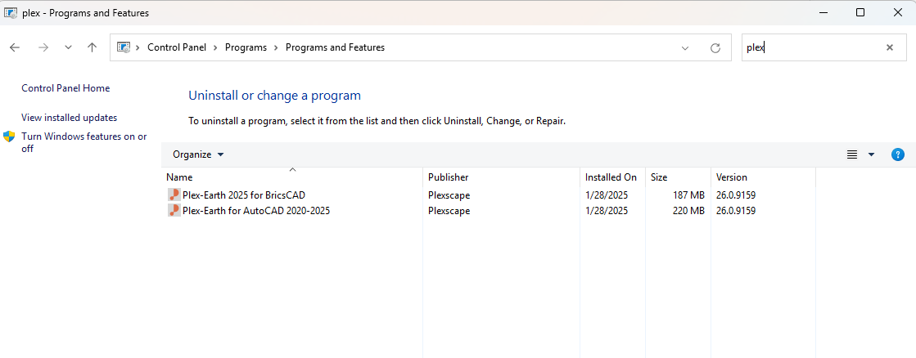This screenshot has height=358, width=916.
Task: Select Control Panel in the breadcrumb
Action: 177,47
